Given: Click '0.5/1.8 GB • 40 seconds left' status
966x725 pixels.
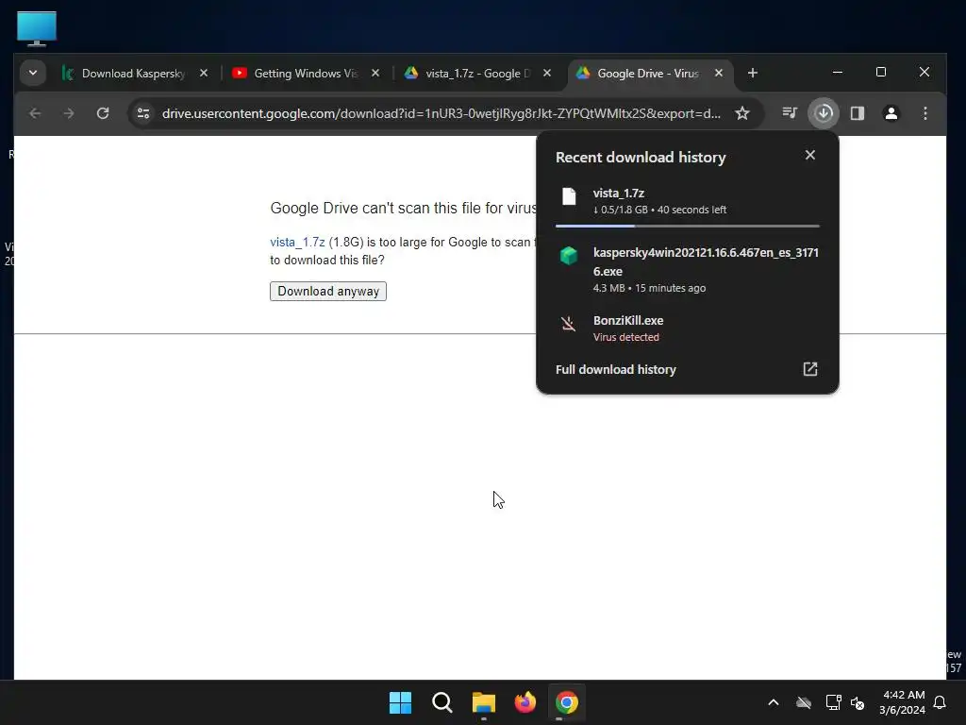Looking at the screenshot, I should [659, 210].
